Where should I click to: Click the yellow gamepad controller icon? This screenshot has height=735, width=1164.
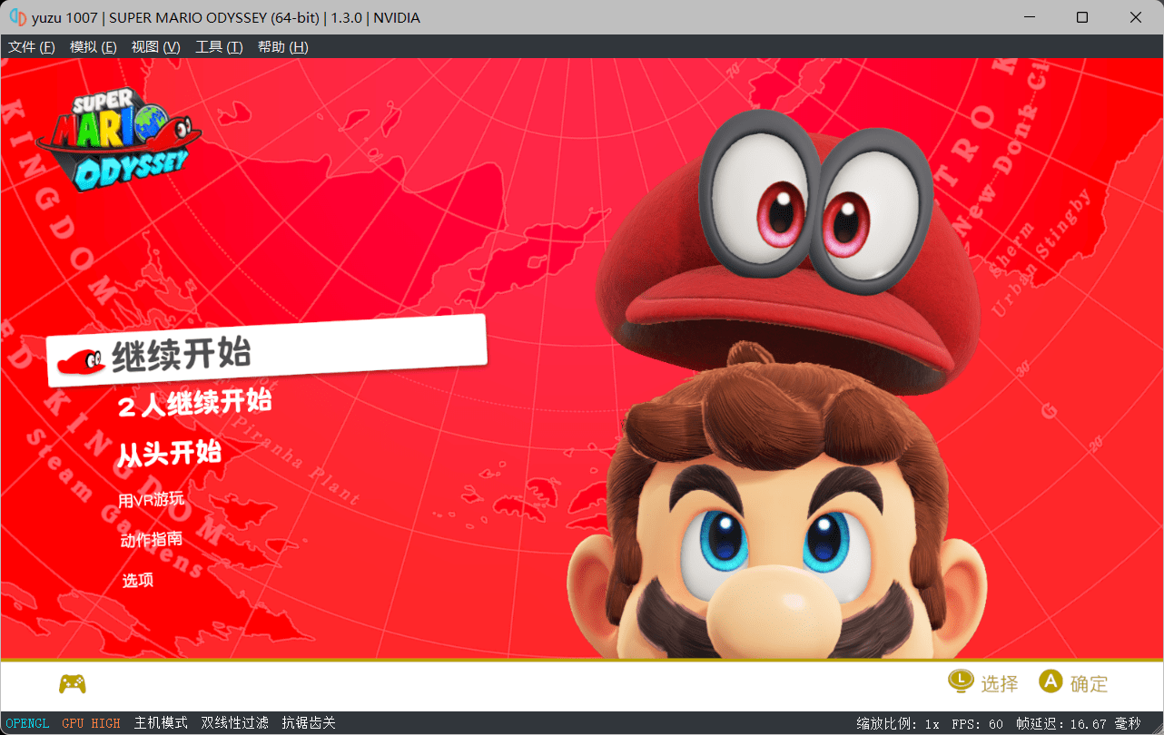tap(73, 683)
